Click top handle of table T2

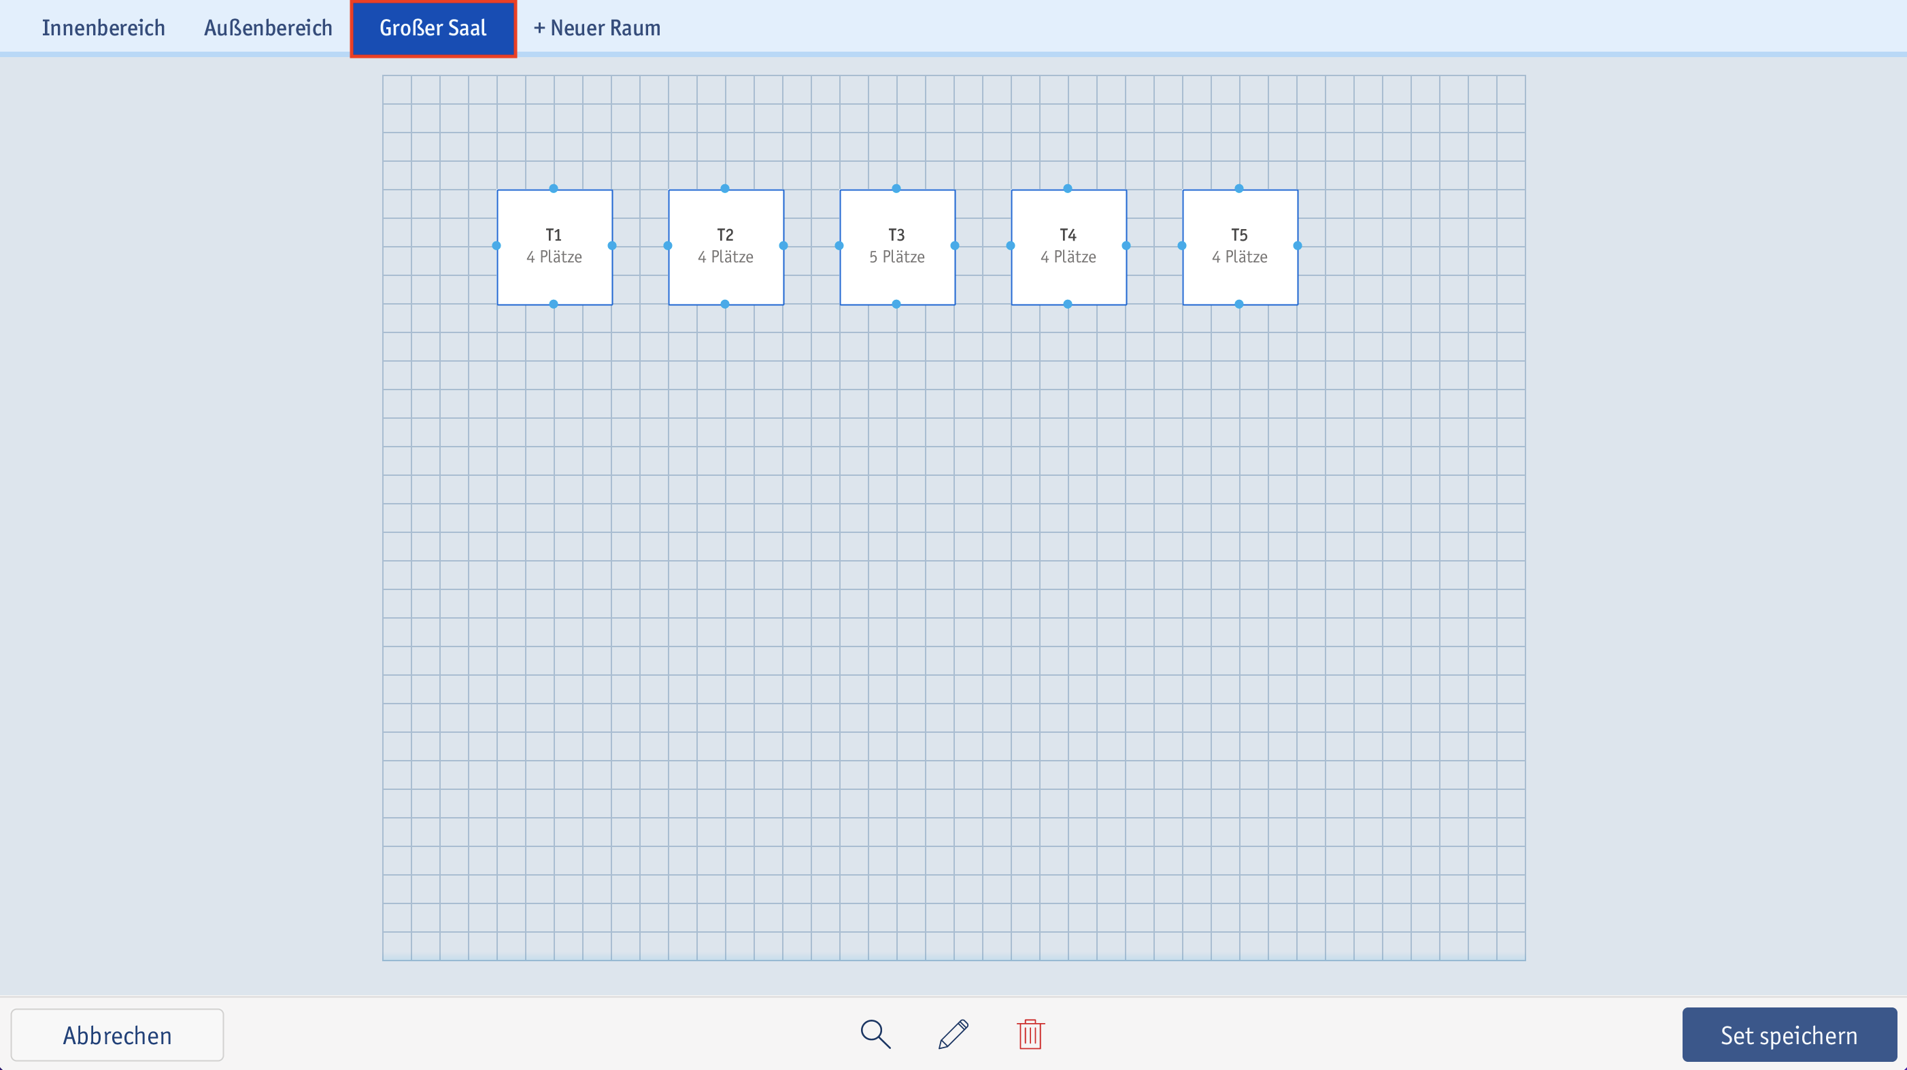click(x=725, y=189)
